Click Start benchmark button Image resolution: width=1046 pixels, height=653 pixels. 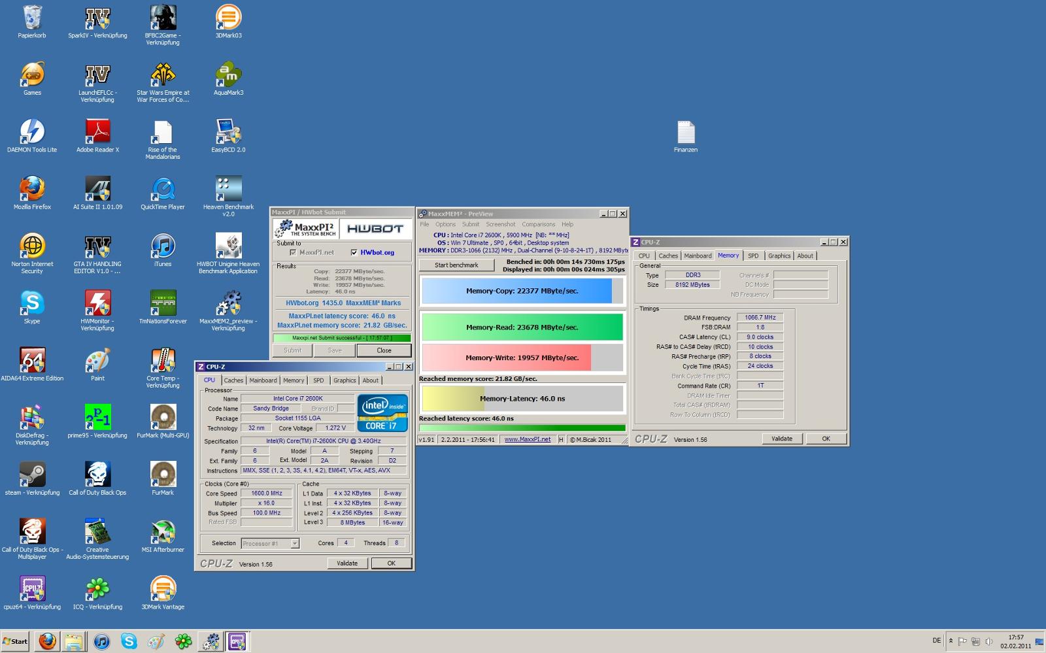pos(456,265)
